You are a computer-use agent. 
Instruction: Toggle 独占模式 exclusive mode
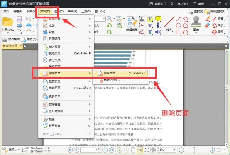click(x=11, y=39)
